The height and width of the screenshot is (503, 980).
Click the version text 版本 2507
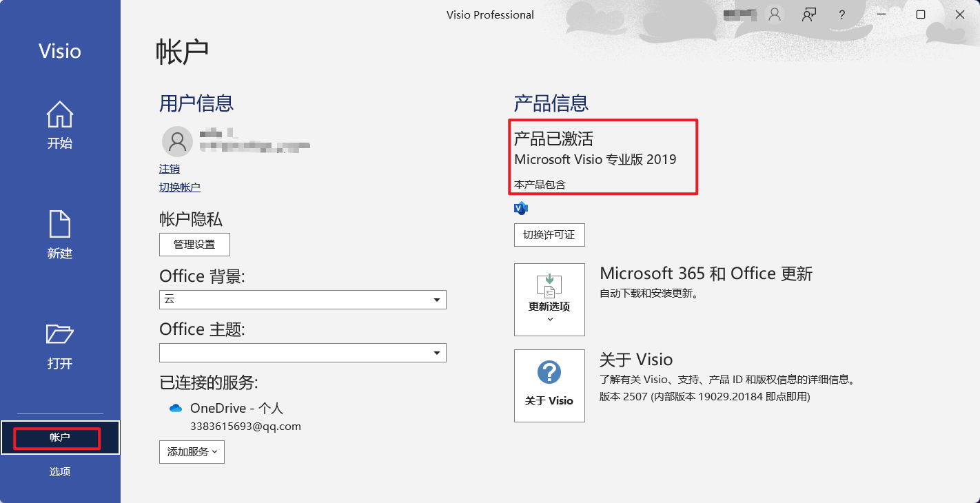tap(624, 398)
